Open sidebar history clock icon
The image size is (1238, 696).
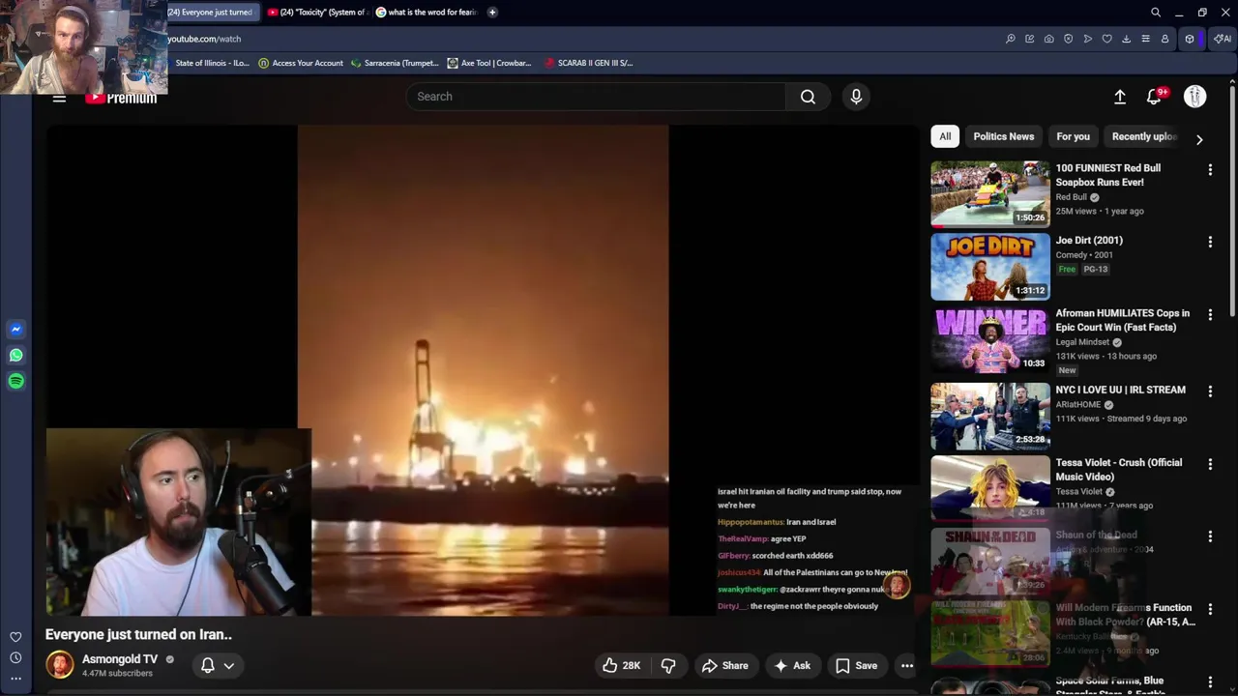point(15,657)
